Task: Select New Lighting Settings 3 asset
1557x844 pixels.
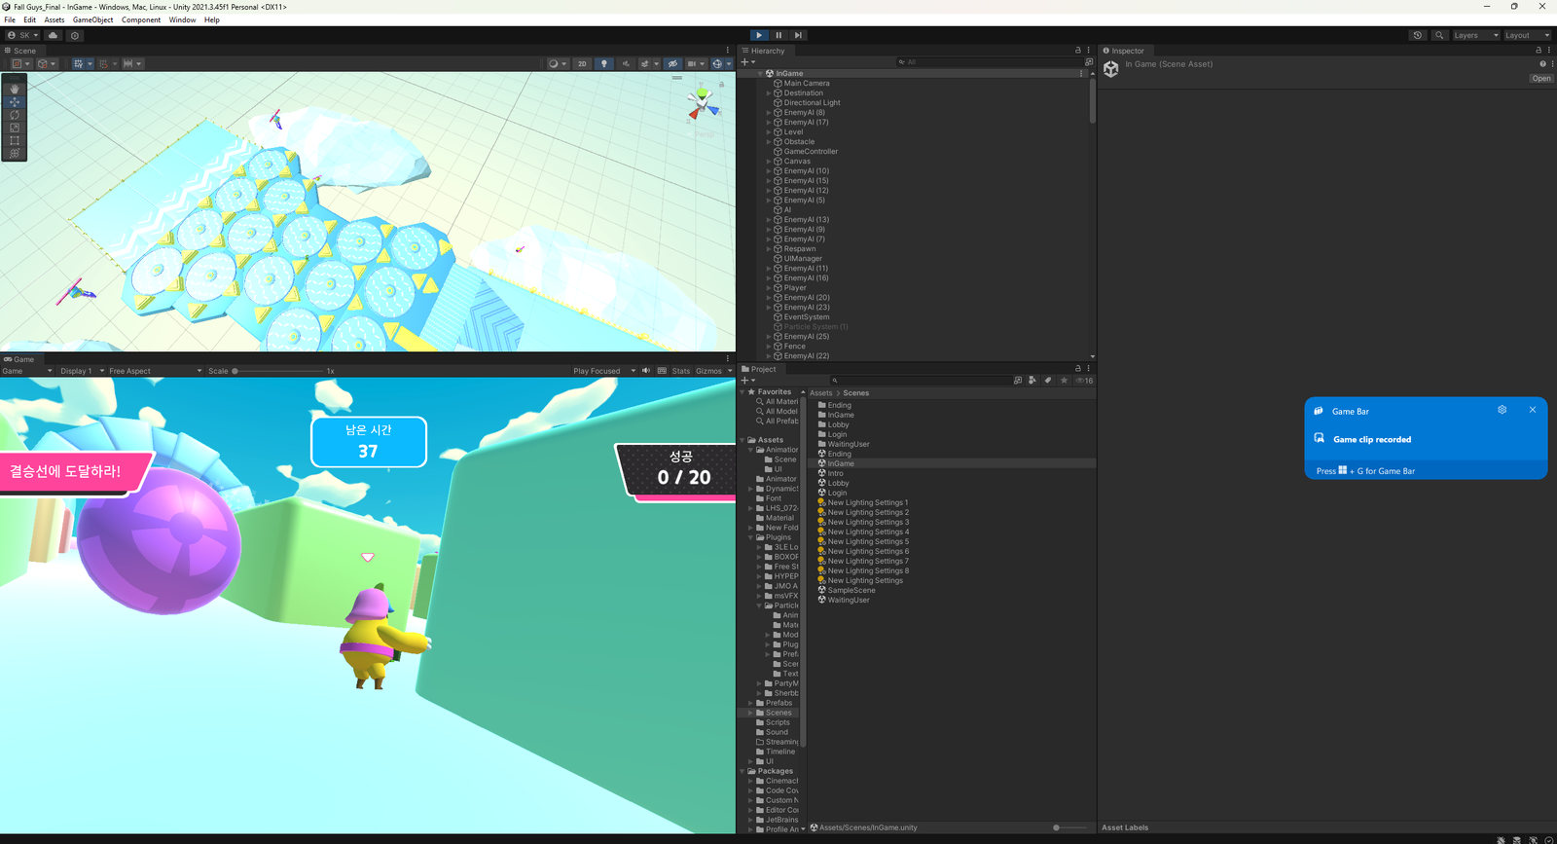Action: coord(868,522)
